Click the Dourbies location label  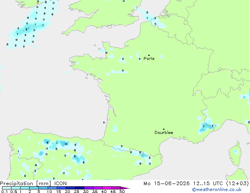tap(164, 132)
